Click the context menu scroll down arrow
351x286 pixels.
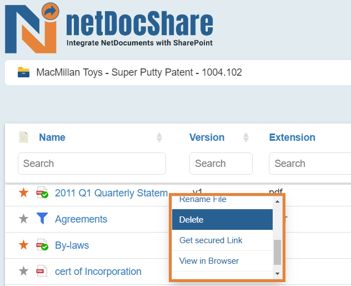(x=277, y=274)
